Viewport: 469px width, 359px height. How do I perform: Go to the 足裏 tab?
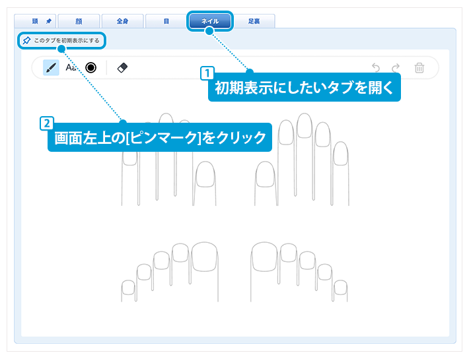point(254,22)
